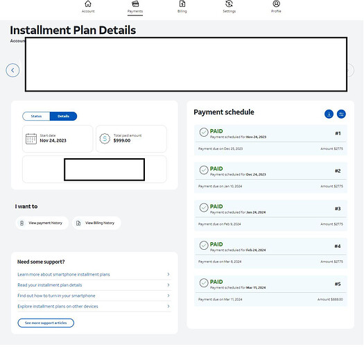This screenshot has width=364, height=347.
Task: Click View payment history button
Action: [42, 223]
